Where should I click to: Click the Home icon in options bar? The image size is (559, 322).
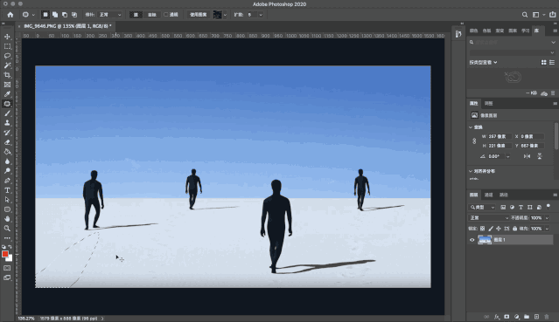tap(10, 15)
